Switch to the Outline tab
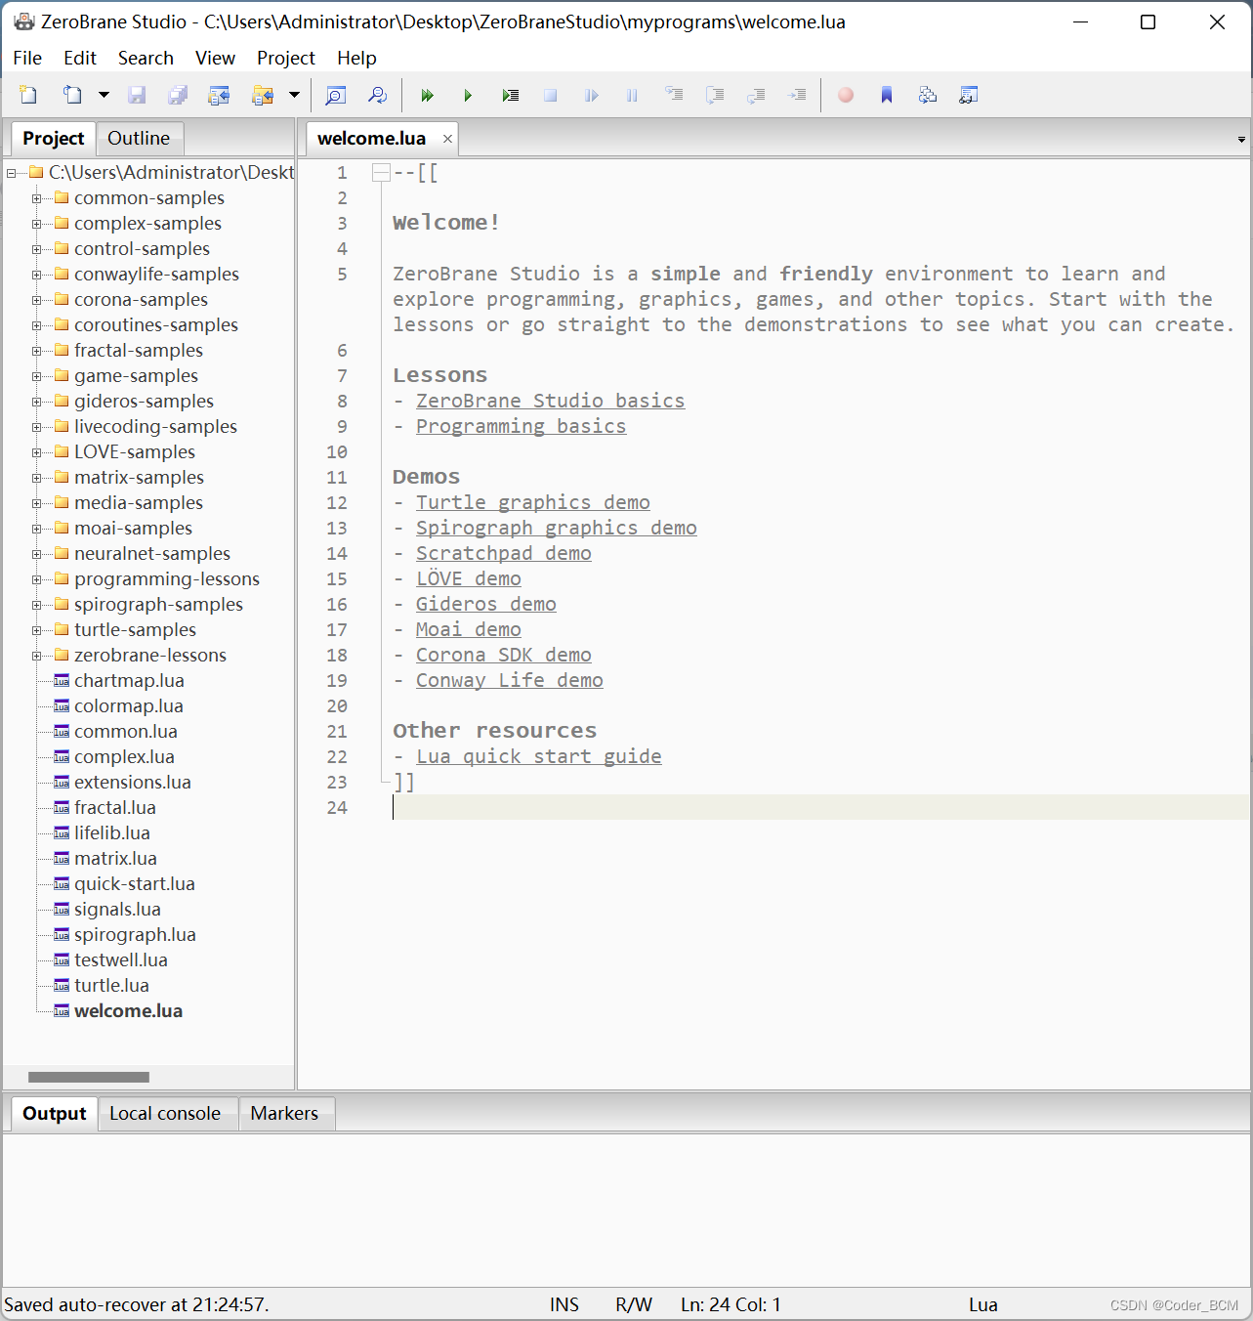The height and width of the screenshot is (1321, 1253). (x=139, y=139)
